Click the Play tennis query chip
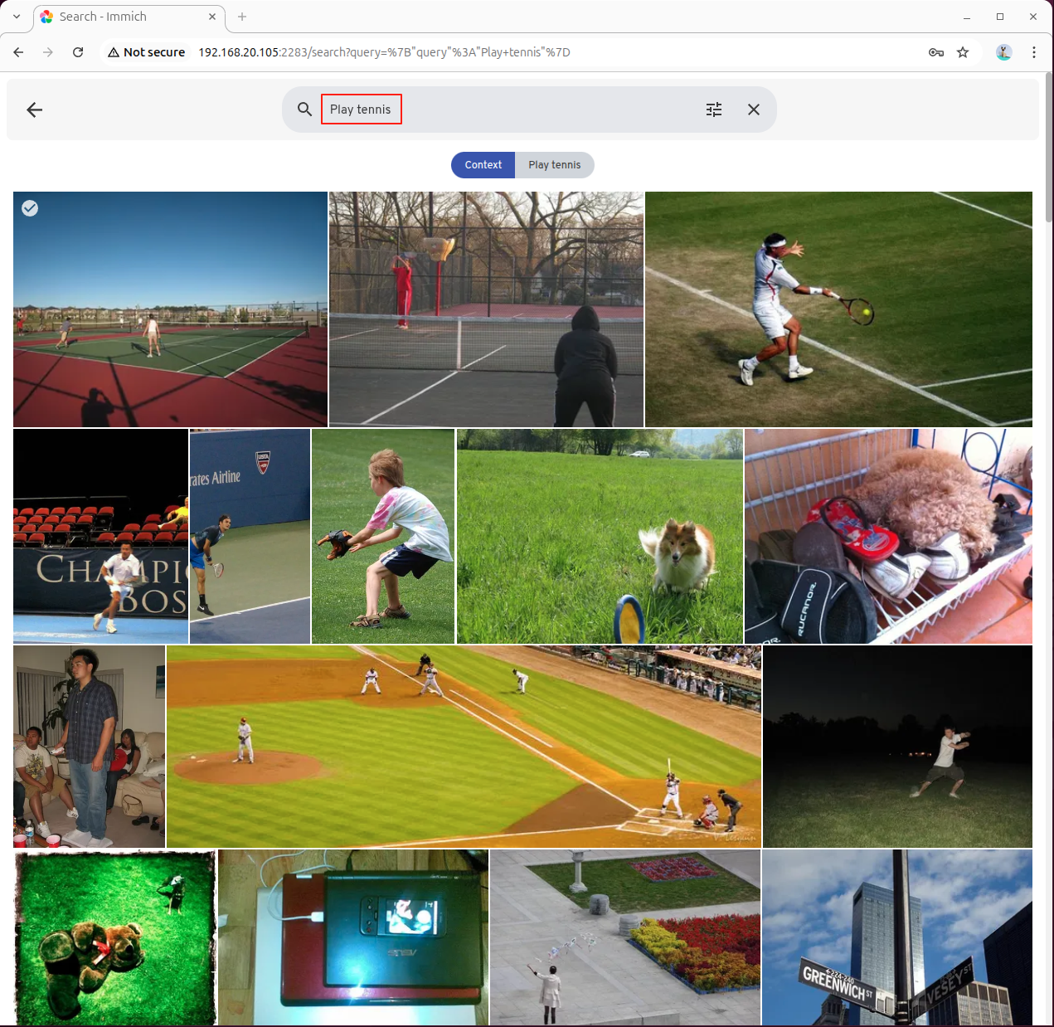Image resolution: width=1054 pixels, height=1027 pixels. [554, 165]
